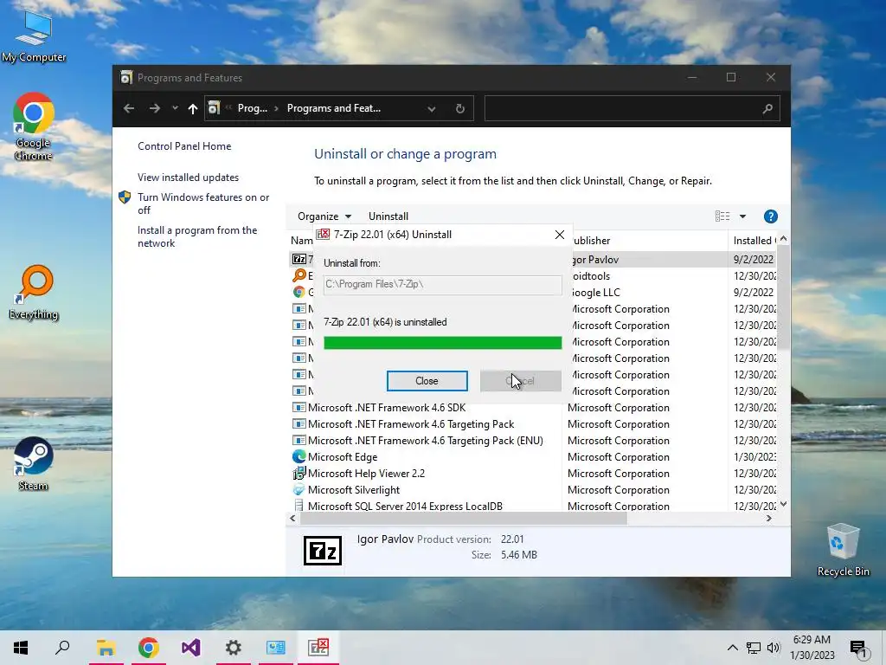Viewport: 886px width, 665px height.
Task: Click the Prog... breadcrumb in address bar
Action: point(252,108)
